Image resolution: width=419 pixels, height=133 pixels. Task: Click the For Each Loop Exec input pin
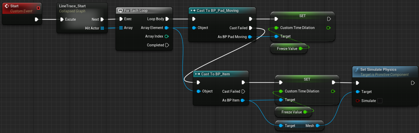tap(121, 19)
